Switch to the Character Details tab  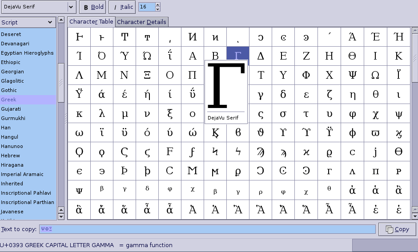(141, 22)
